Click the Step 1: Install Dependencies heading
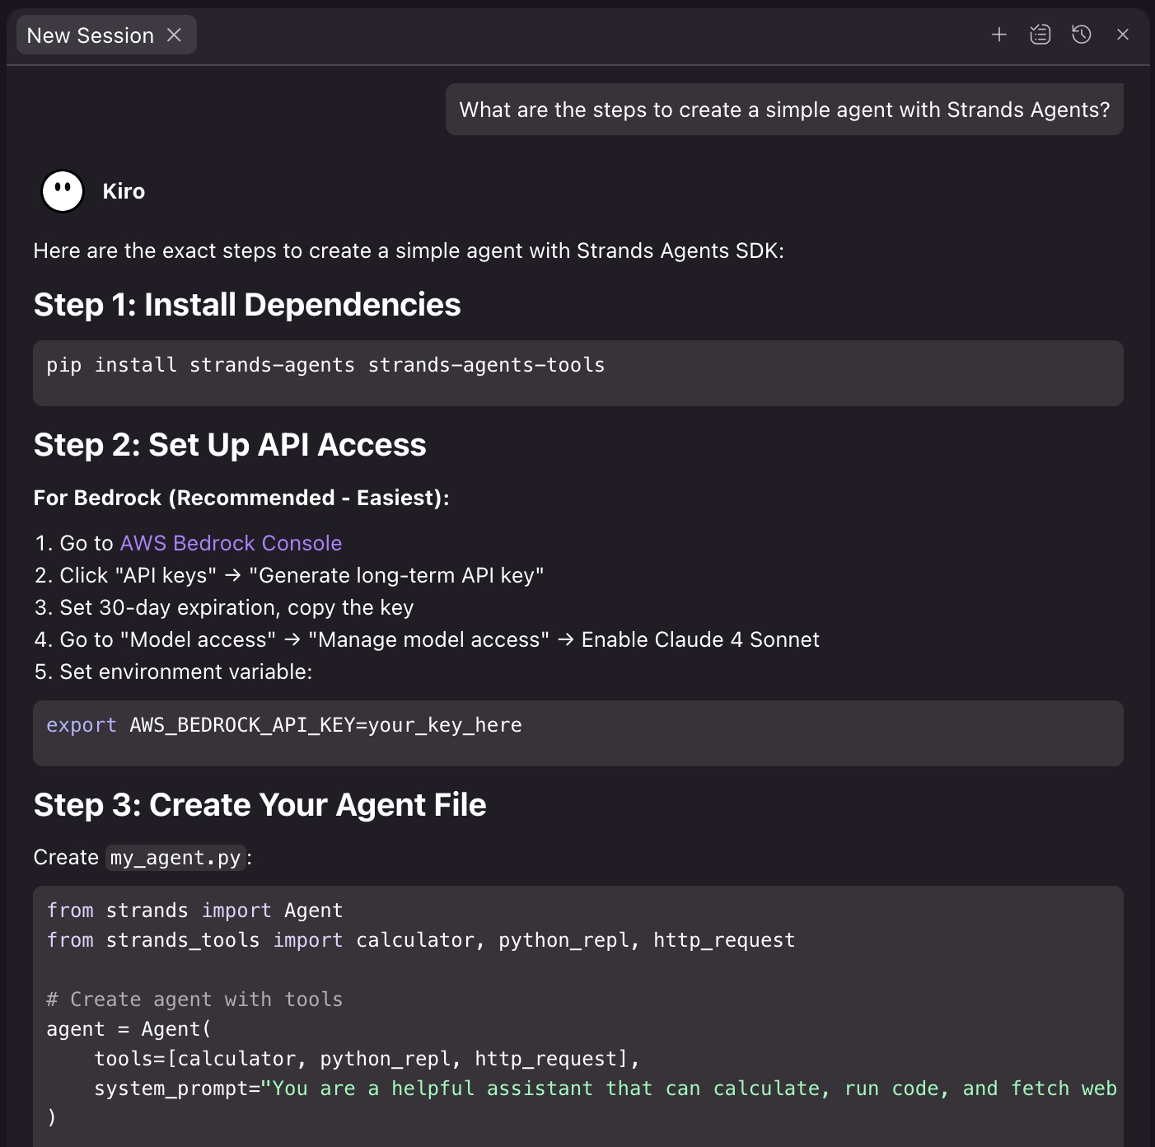The image size is (1155, 1147). pyautogui.click(x=247, y=305)
